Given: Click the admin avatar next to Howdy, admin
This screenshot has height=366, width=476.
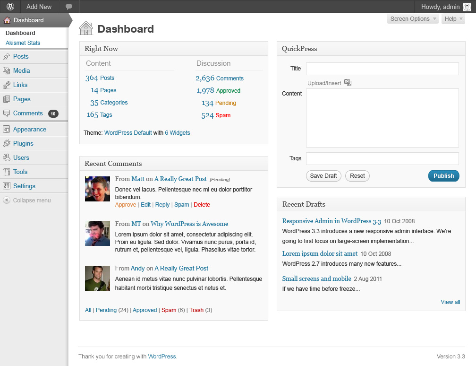Looking at the screenshot, I should (467, 7).
